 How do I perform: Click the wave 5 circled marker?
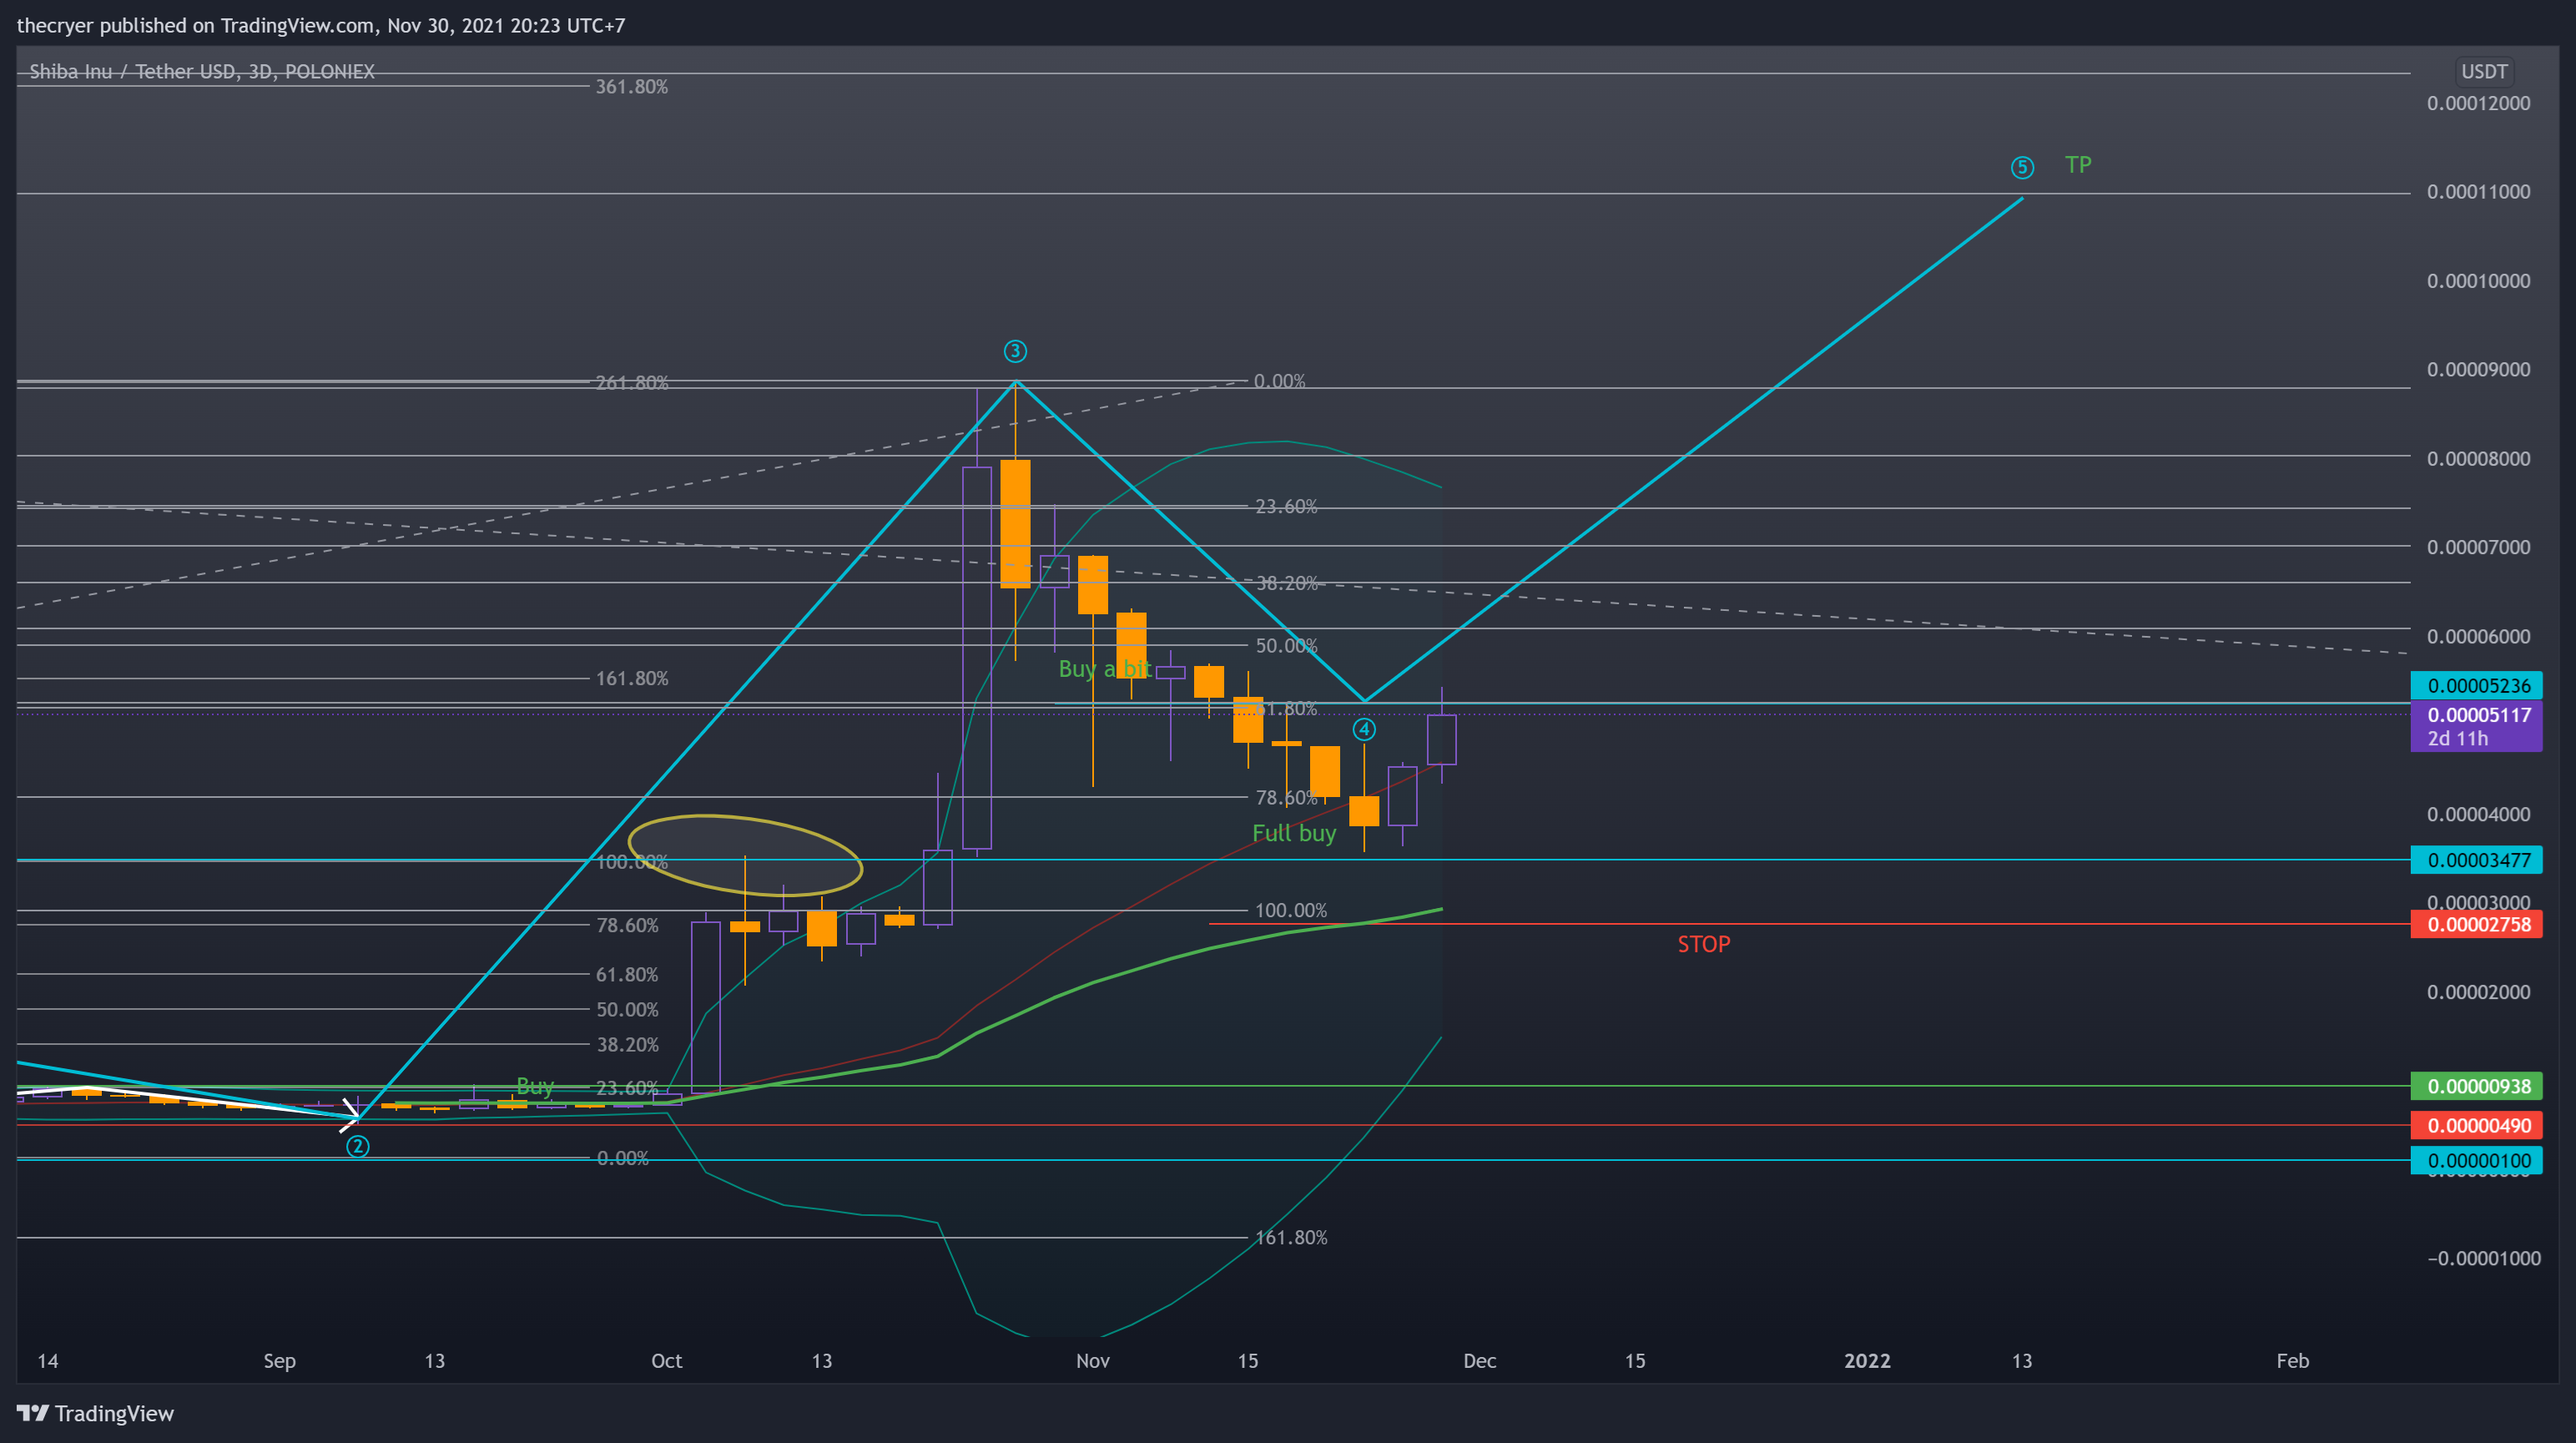pyautogui.click(x=2022, y=167)
